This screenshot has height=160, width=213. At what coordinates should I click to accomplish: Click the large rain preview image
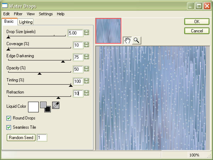click(x=153, y=98)
